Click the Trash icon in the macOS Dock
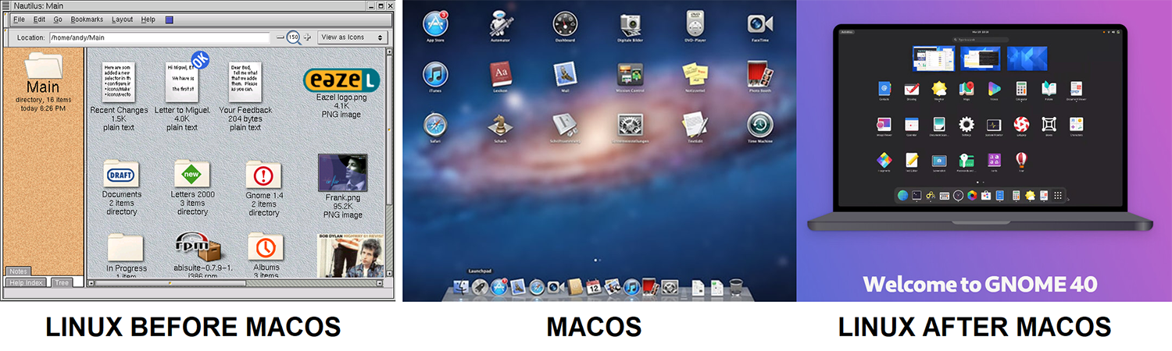 pyautogui.click(x=735, y=286)
